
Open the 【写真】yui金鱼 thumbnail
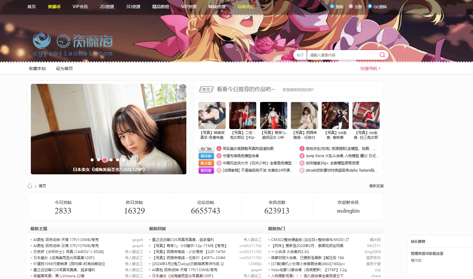[x=335, y=115]
